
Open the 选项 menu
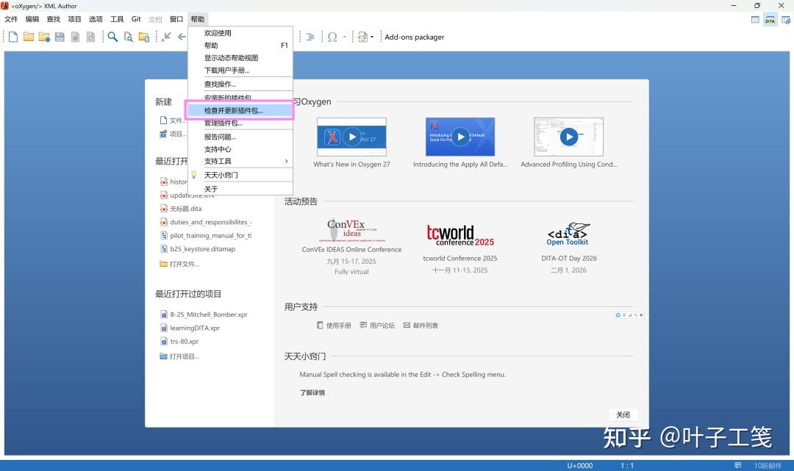coord(96,19)
